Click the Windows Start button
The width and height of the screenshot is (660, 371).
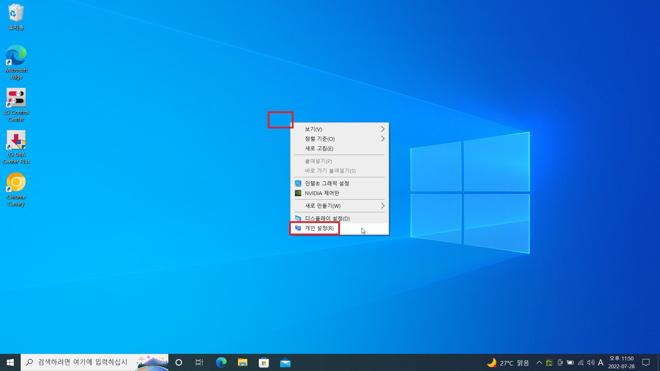coord(10,362)
